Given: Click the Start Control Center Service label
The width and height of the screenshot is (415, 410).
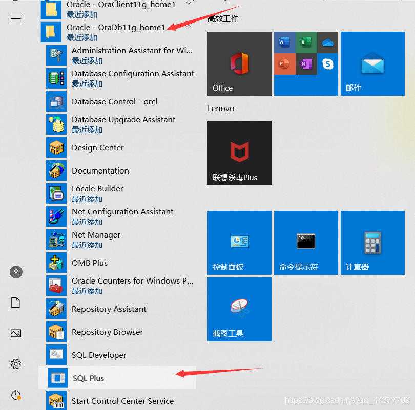Looking at the screenshot, I should click(x=122, y=401).
